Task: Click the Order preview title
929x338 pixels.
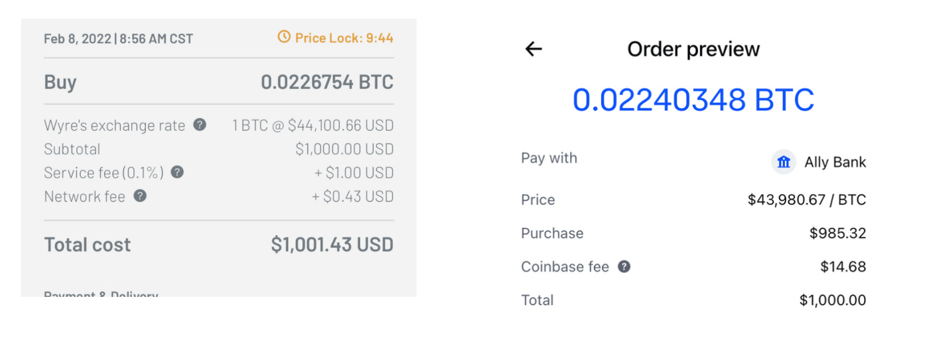Action: (693, 49)
